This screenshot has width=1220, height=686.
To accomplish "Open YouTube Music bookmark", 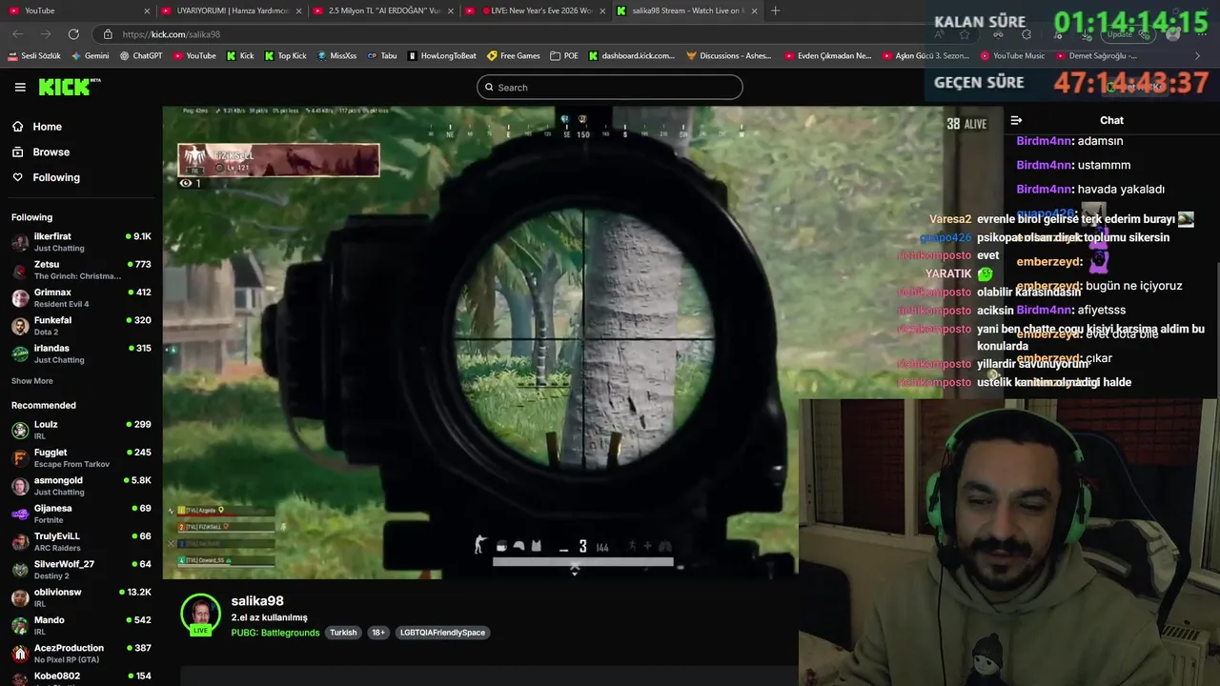I will [1012, 56].
